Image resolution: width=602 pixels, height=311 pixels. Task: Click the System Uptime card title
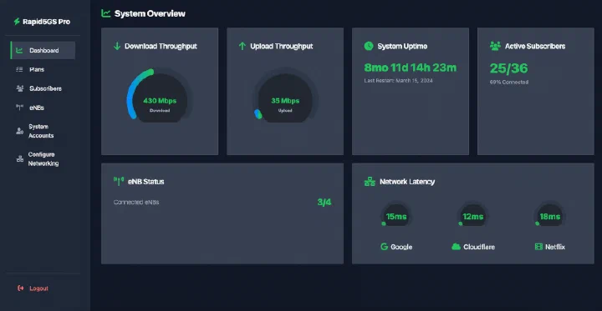(x=402, y=47)
